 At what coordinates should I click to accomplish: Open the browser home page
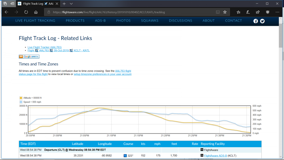click(x=36, y=12)
